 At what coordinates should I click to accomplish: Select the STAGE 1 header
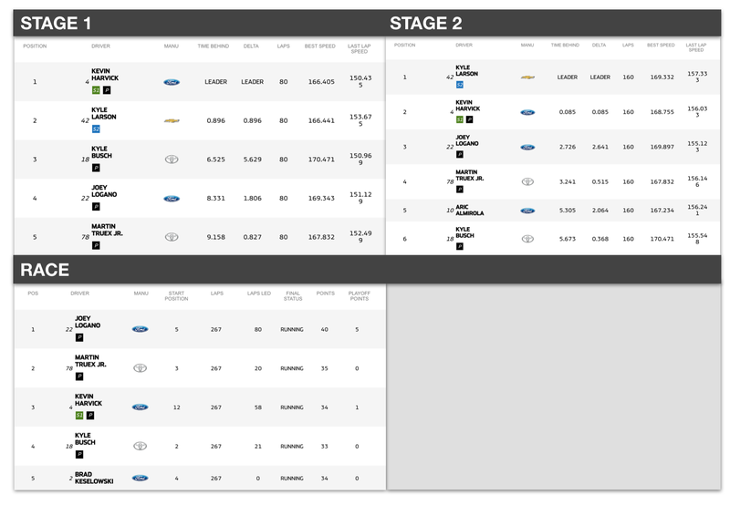(56, 24)
